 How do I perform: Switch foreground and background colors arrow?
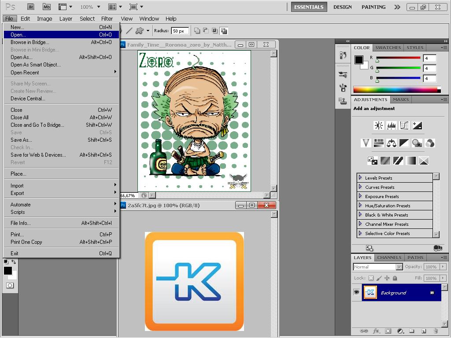coord(14,262)
